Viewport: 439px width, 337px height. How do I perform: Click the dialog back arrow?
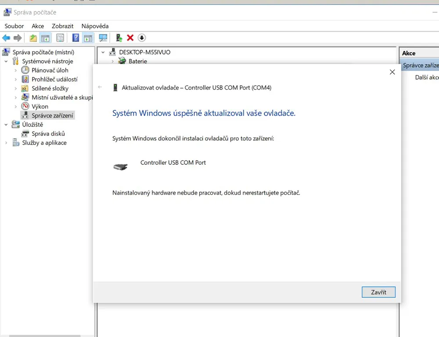pyautogui.click(x=100, y=87)
